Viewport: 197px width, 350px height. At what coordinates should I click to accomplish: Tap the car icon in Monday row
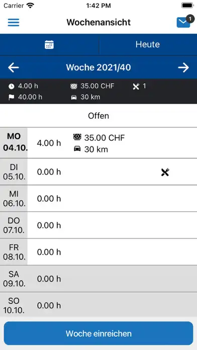tap(77, 149)
